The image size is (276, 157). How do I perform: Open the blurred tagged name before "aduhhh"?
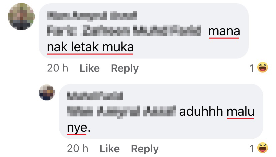121,111
